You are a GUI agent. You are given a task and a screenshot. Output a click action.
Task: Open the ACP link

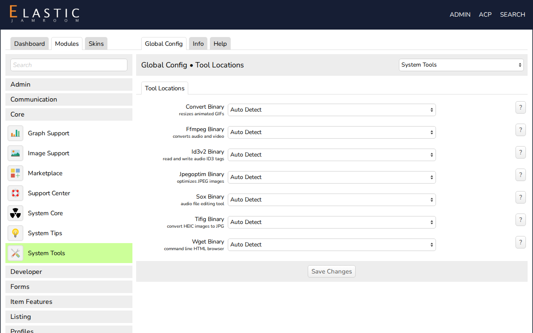click(485, 15)
